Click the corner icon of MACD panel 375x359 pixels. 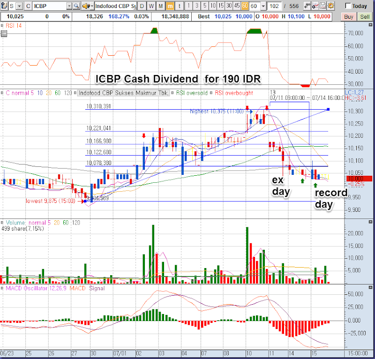point(370,287)
